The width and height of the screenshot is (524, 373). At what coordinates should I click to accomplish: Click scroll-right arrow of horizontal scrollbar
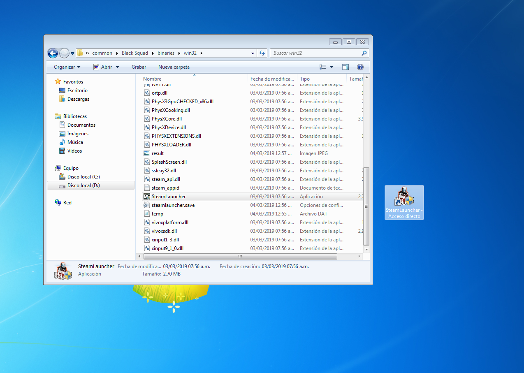tap(359, 256)
